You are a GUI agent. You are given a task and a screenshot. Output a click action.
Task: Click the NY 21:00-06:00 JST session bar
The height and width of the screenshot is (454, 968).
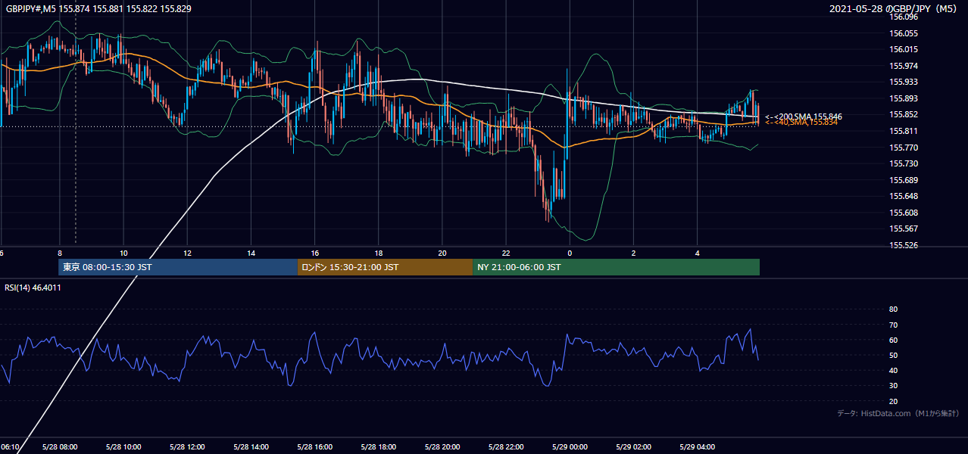[616, 267]
